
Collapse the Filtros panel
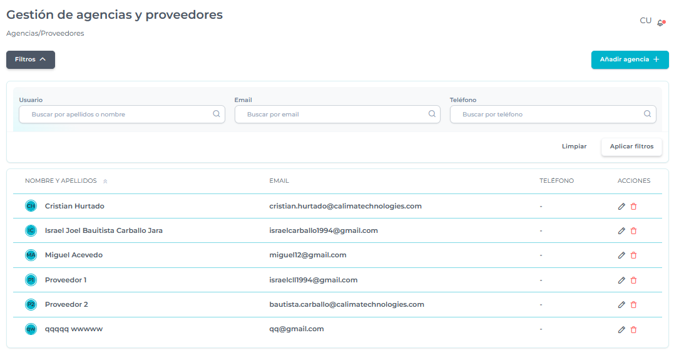31,59
